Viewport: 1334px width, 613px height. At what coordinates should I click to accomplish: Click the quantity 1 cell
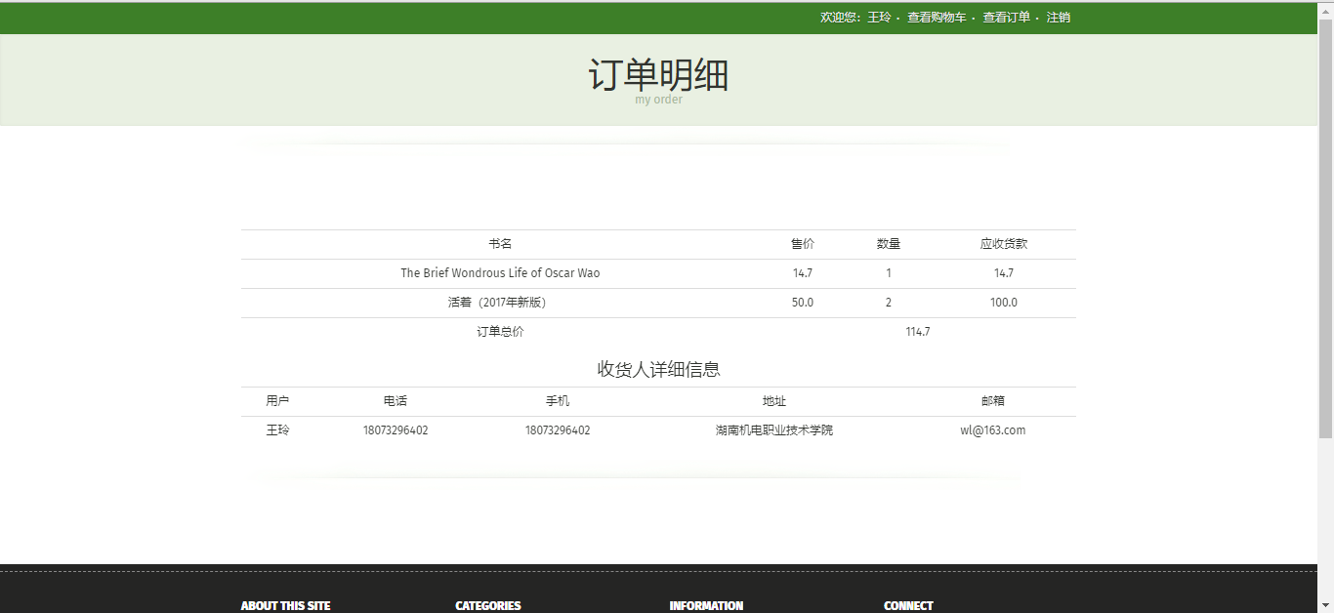click(x=889, y=273)
